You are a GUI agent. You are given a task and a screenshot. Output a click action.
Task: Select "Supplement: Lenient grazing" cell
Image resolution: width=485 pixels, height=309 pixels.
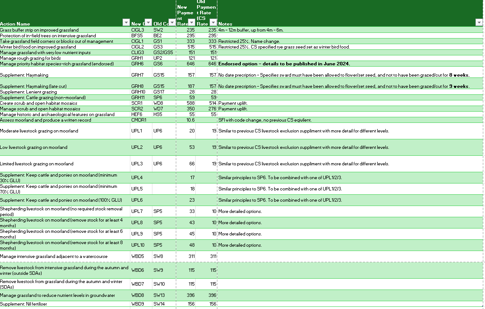coord(65,92)
